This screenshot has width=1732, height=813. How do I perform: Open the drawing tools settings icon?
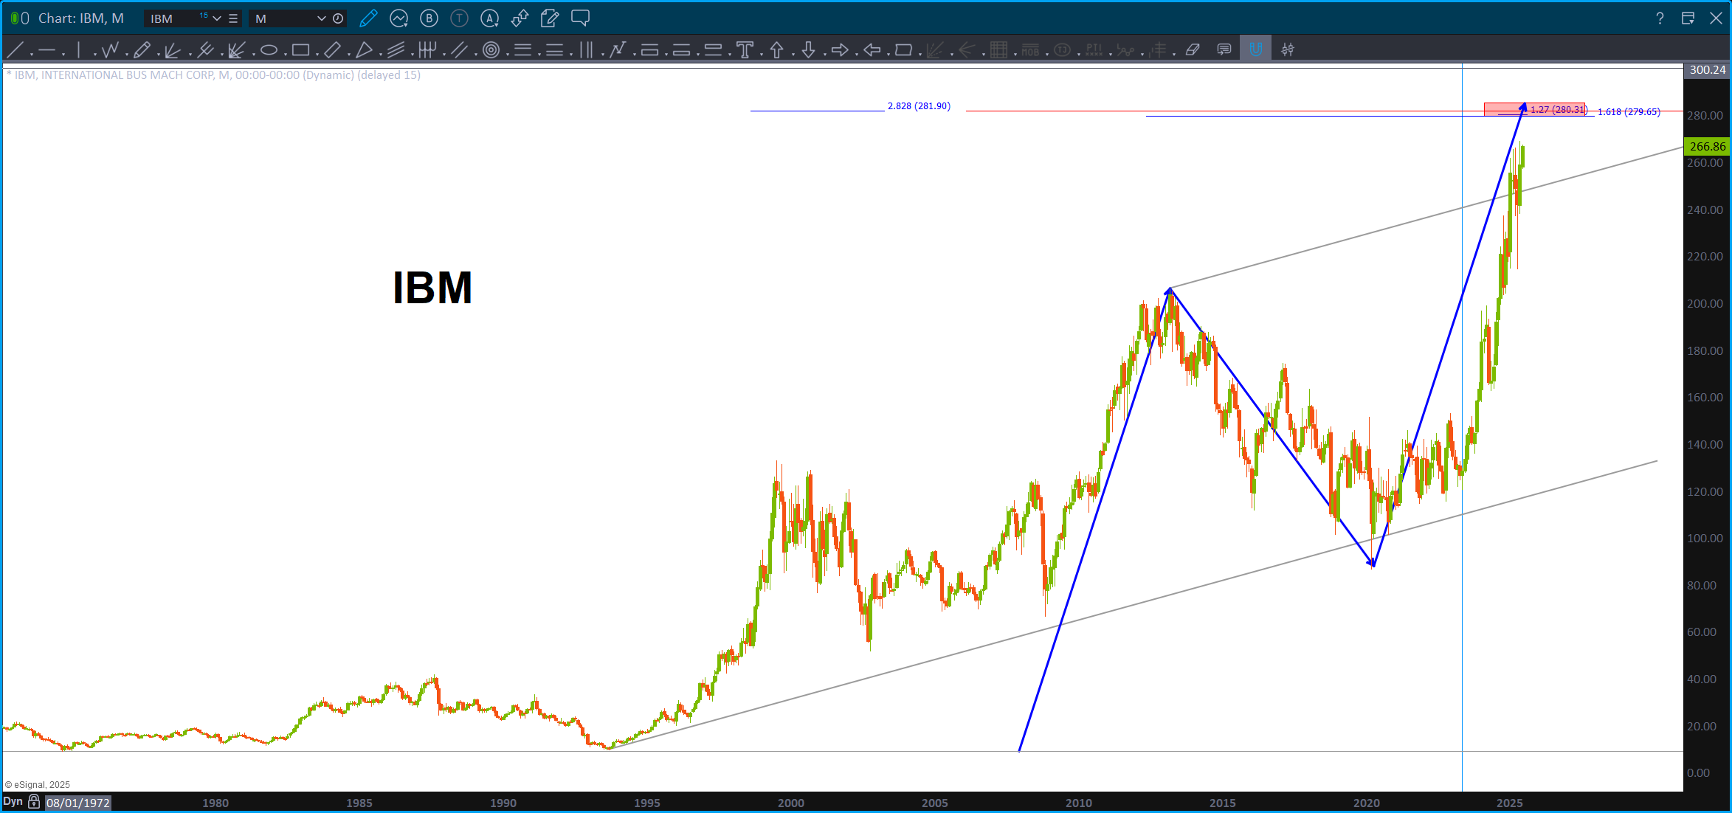(1288, 50)
